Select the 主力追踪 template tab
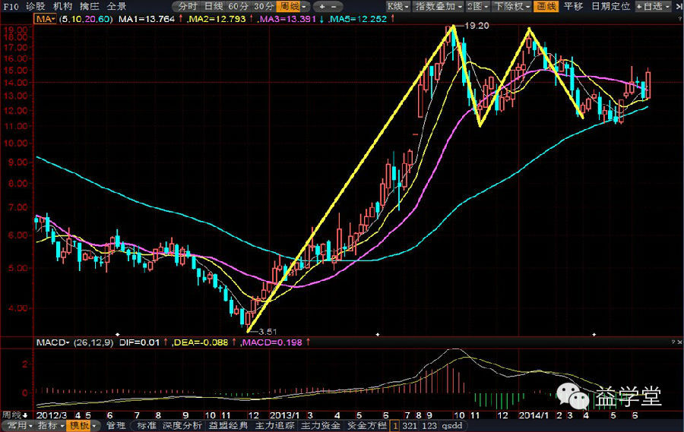The width and height of the screenshot is (684, 432). [275, 425]
